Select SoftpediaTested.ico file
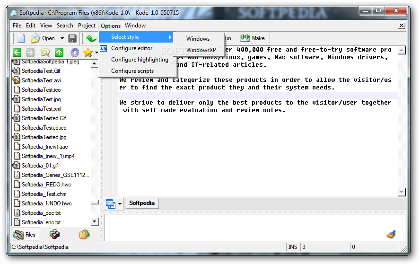Screen dimensions: 420x265 (x=44, y=128)
